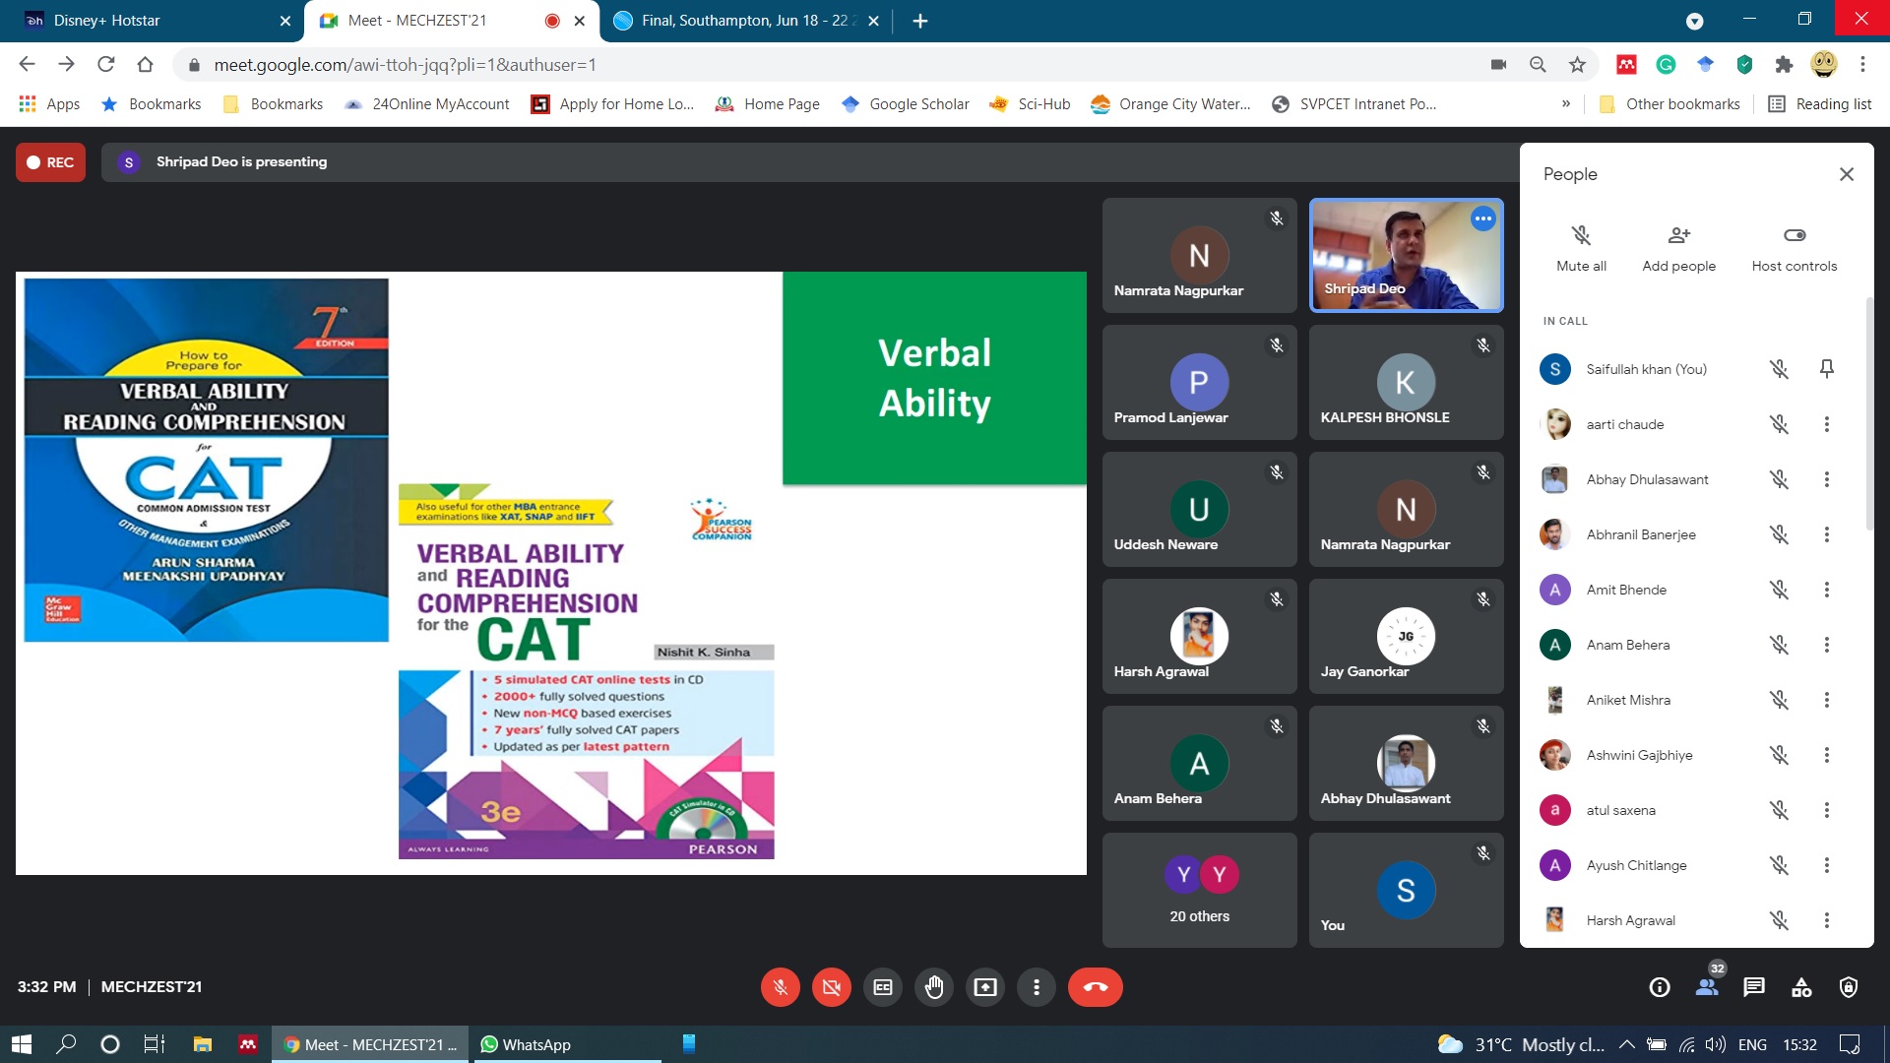Click volume icon in system tray

click(1716, 1044)
